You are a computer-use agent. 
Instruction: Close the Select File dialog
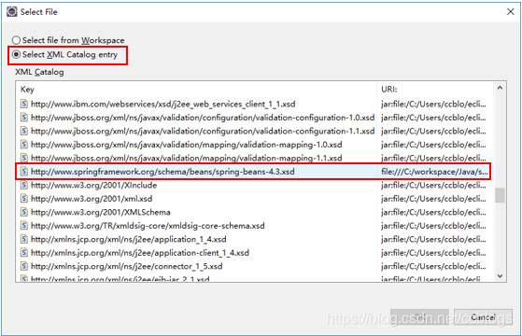click(511, 11)
